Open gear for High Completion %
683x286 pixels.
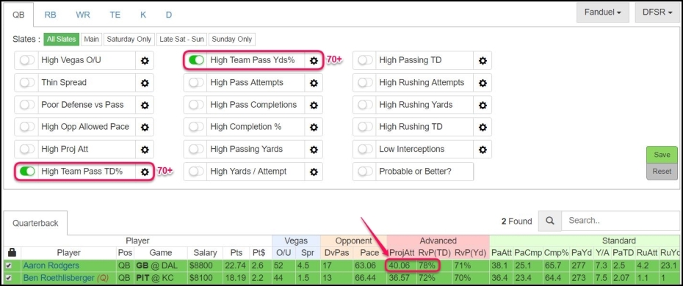click(314, 127)
